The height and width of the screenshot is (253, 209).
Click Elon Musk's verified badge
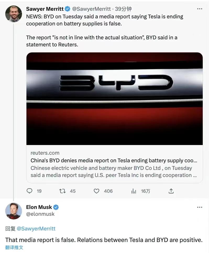coord(56,207)
